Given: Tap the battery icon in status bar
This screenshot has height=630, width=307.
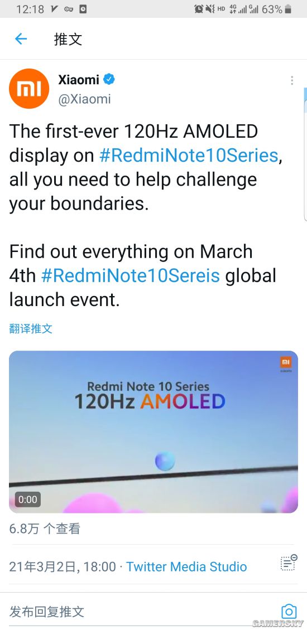Looking at the screenshot, I should click(x=288, y=9).
